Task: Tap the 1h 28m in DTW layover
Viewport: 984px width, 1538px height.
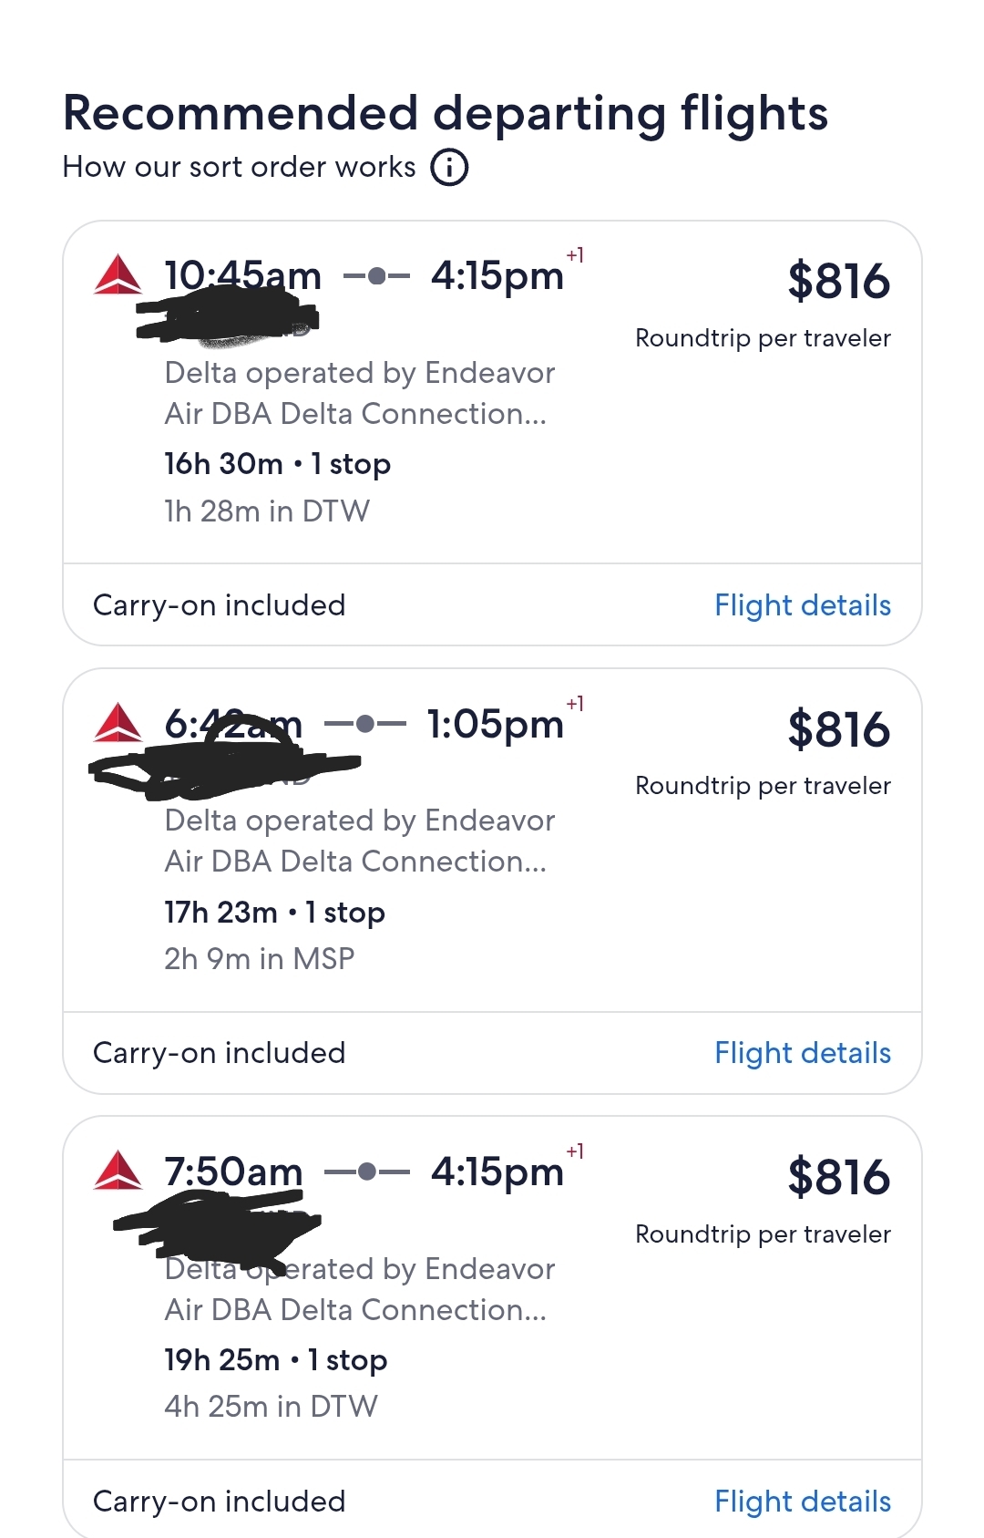Action: [267, 511]
